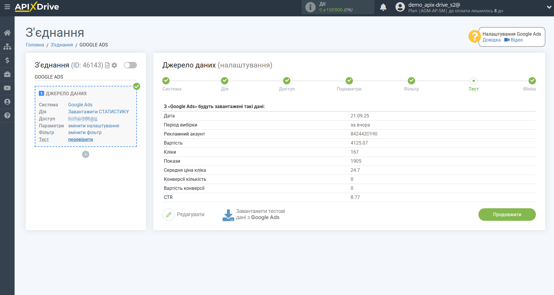Open billing dollar icon in sidebar
The image size is (554, 295).
point(7,60)
